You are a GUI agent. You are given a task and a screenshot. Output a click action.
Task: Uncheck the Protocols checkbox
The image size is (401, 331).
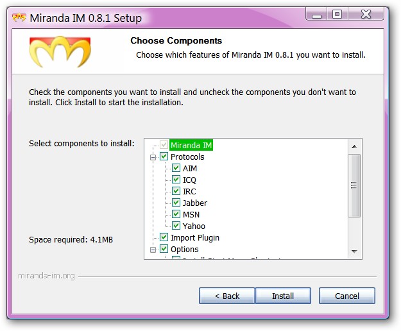point(164,157)
